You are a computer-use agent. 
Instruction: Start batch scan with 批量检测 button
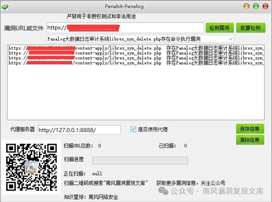tap(250, 28)
